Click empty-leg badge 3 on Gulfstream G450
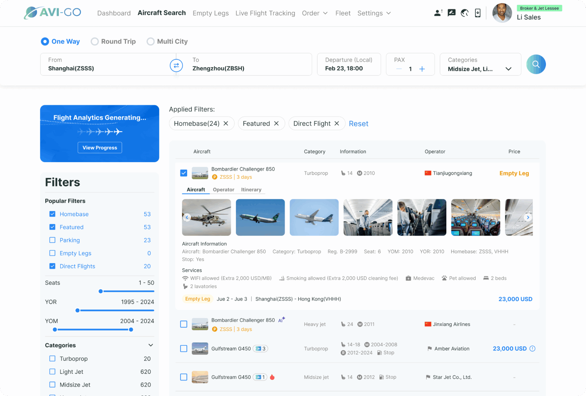This screenshot has width=586, height=396. click(x=260, y=349)
